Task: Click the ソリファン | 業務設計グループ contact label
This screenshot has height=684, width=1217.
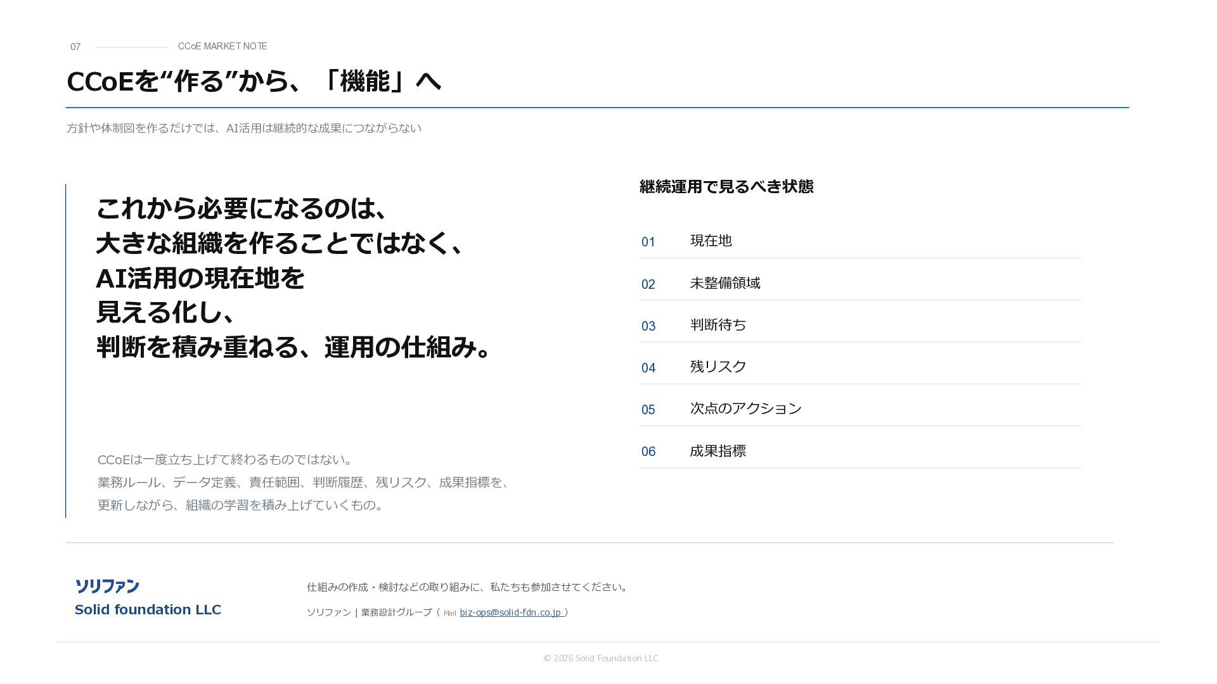Action: pyautogui.click(x=369, y=612)
